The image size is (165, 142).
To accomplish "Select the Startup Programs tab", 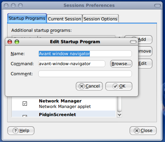I will pyautogui.click(x=27, y=18).
